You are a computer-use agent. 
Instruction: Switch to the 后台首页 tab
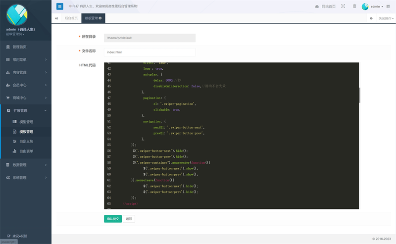(71, 18)
